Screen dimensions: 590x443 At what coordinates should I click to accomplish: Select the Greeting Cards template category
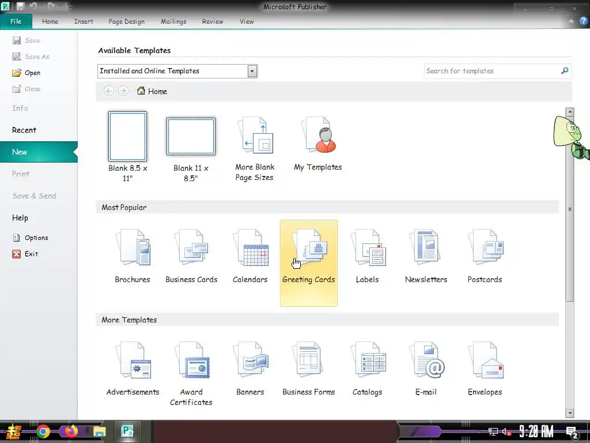tap(309, 263)
